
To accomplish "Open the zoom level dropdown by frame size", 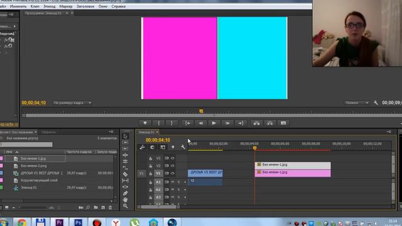I will coord(72,103).
